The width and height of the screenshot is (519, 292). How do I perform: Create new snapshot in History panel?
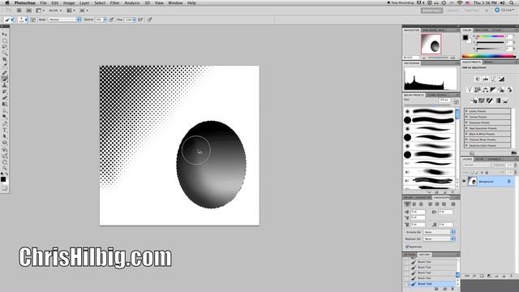point(444,289)
